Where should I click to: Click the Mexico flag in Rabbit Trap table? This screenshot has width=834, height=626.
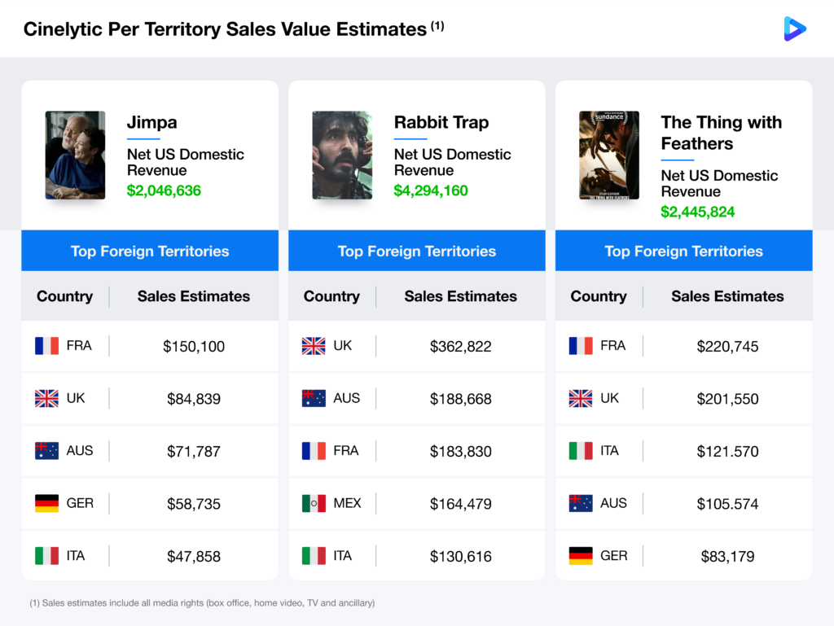click(314, 504)
